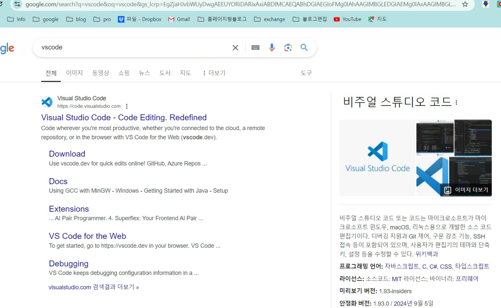This screenshot has width=501, height=308.
Task: Open more options beside 비주얼 스튜디오 코드 heading
Action: coord(456,102)
